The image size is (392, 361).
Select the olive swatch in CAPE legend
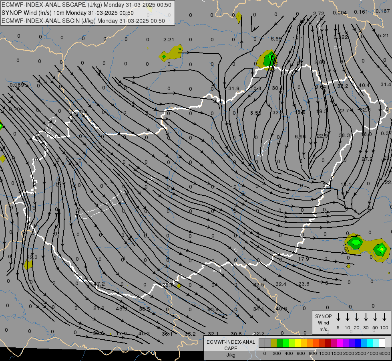pyautogui.click(x=274, y=343)
